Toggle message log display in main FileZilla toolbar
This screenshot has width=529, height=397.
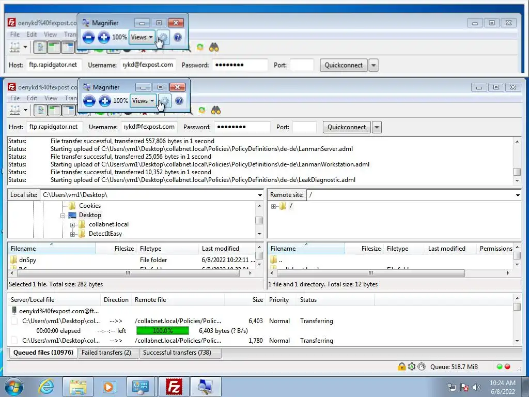pos(40,111)
